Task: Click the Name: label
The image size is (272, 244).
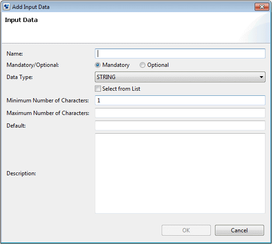Action: (x=15, y=54)
